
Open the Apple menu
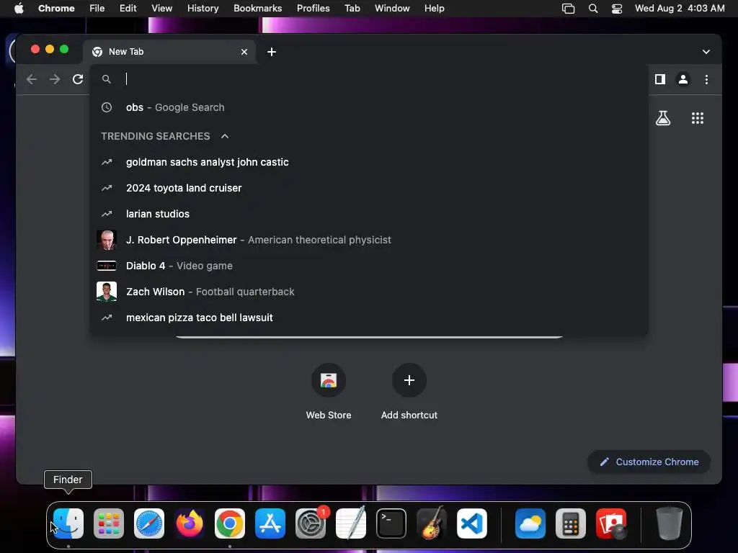coord(19,9)
